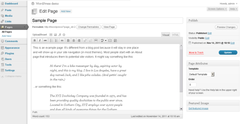Collapse the admin sidebar menu
The width and height of the screenshot is (242, 124).
[x=11, y=76]
